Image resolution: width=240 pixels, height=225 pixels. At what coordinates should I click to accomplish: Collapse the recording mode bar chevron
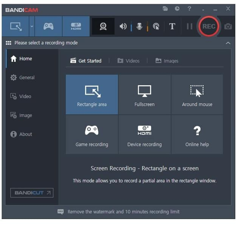point(228,43)
